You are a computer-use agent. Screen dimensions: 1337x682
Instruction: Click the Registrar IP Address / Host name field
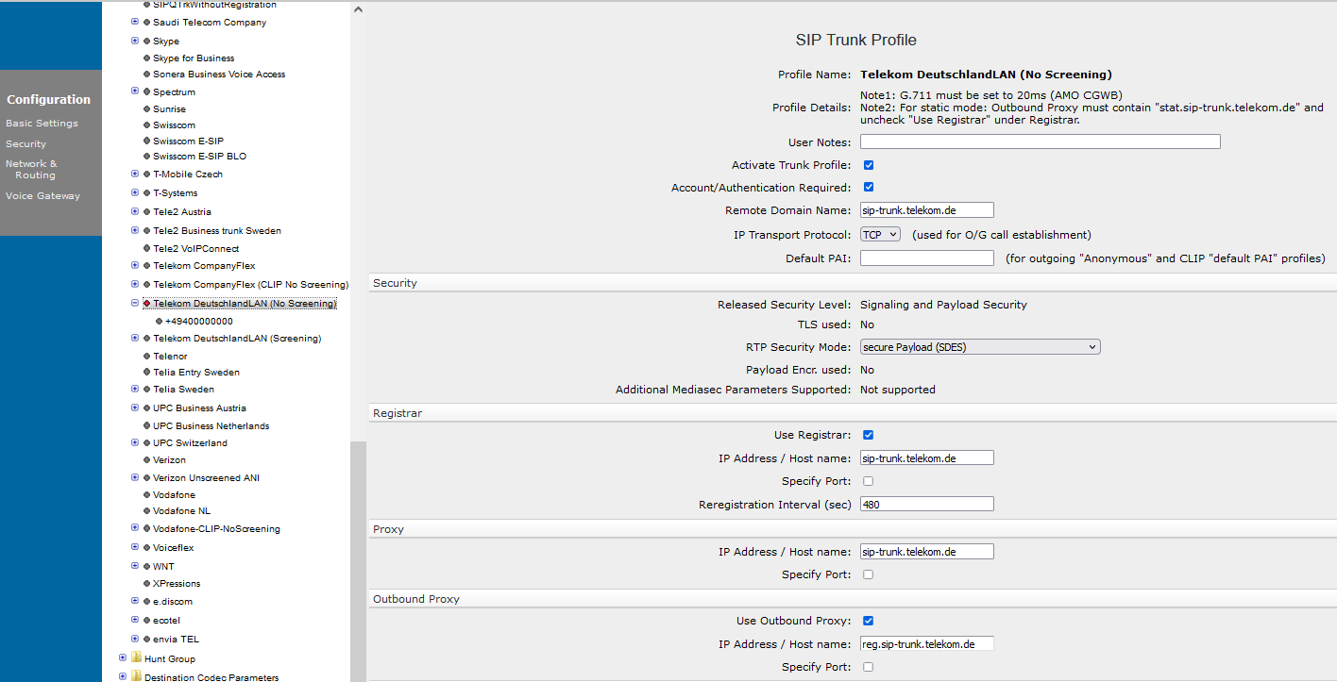coord(927,458)
